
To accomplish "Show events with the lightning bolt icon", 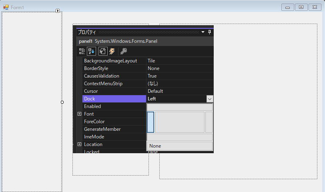I will (x=112, y=51).
